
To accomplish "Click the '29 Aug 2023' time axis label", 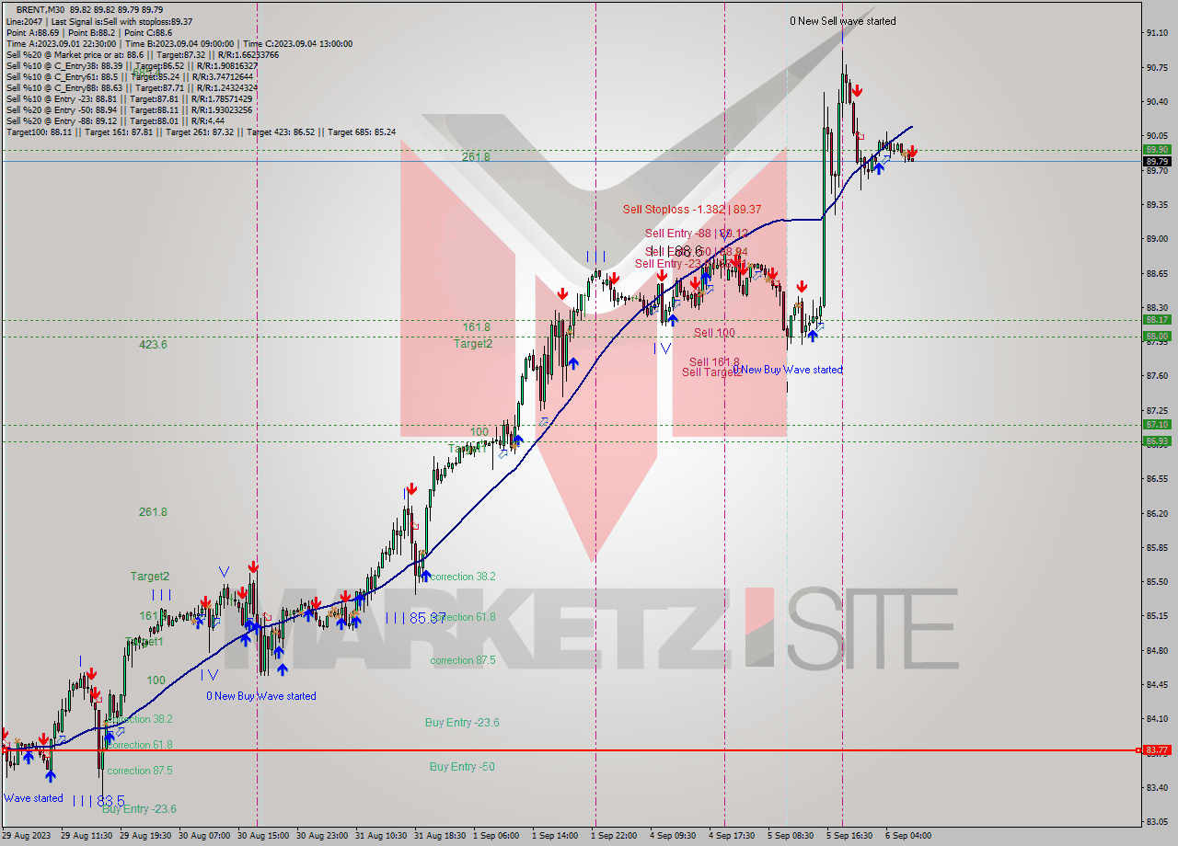I will tap(27, 836).
